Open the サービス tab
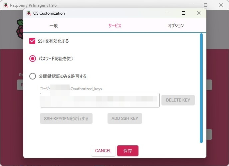The width and height of the screenshot is (229, 166). [114, 26]
